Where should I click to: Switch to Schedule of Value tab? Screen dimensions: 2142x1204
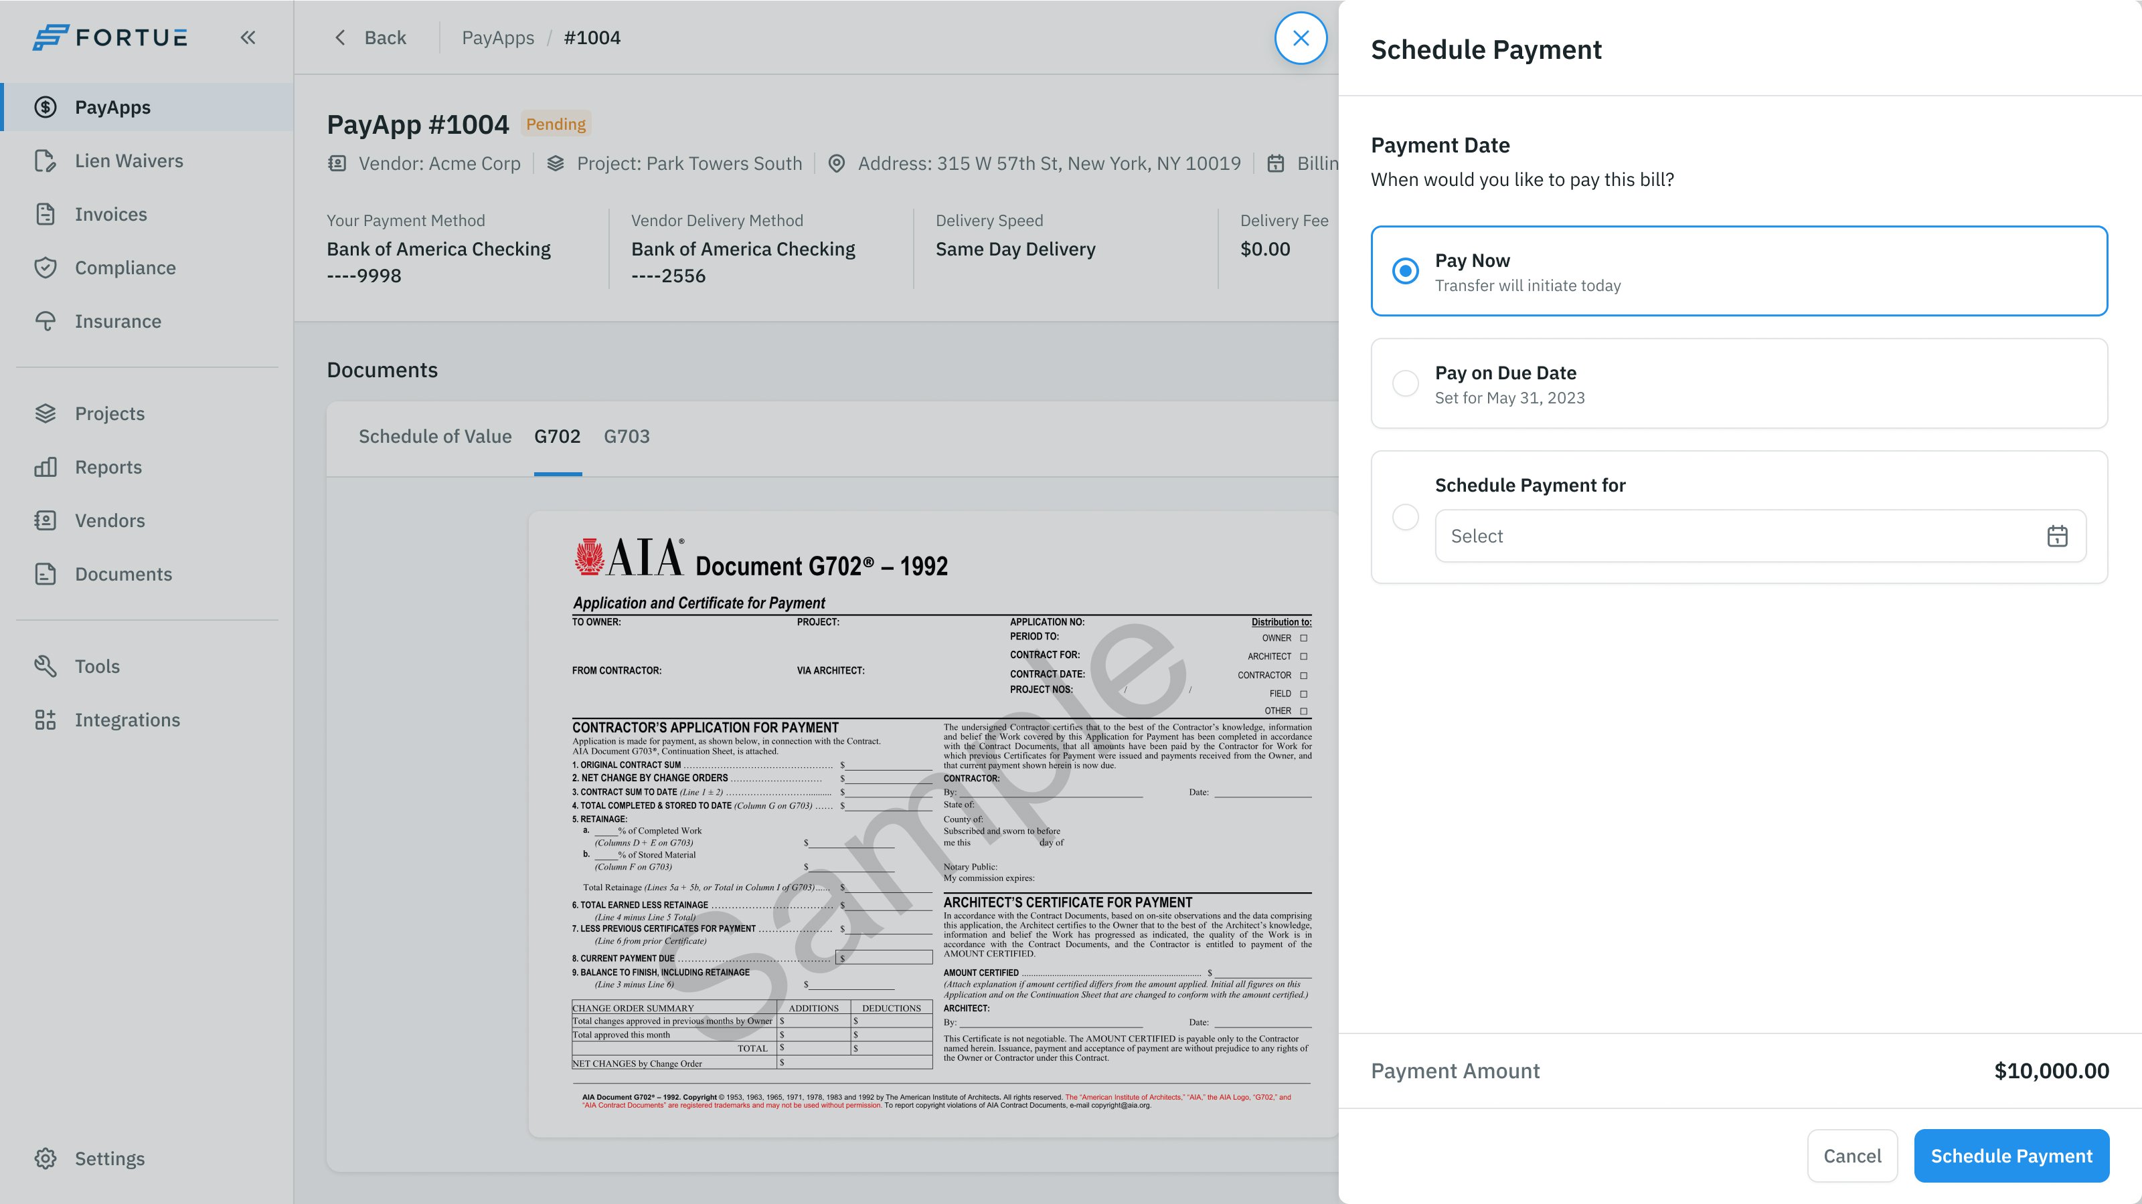[435, 437]
